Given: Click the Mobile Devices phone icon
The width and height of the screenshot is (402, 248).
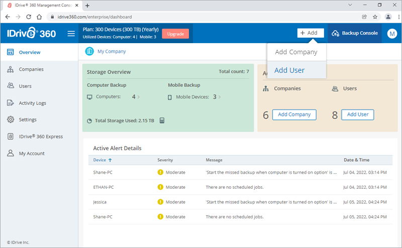Looking at the screenshot, I should 170,97.
